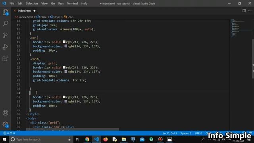Open the File menu

point(12,4)
